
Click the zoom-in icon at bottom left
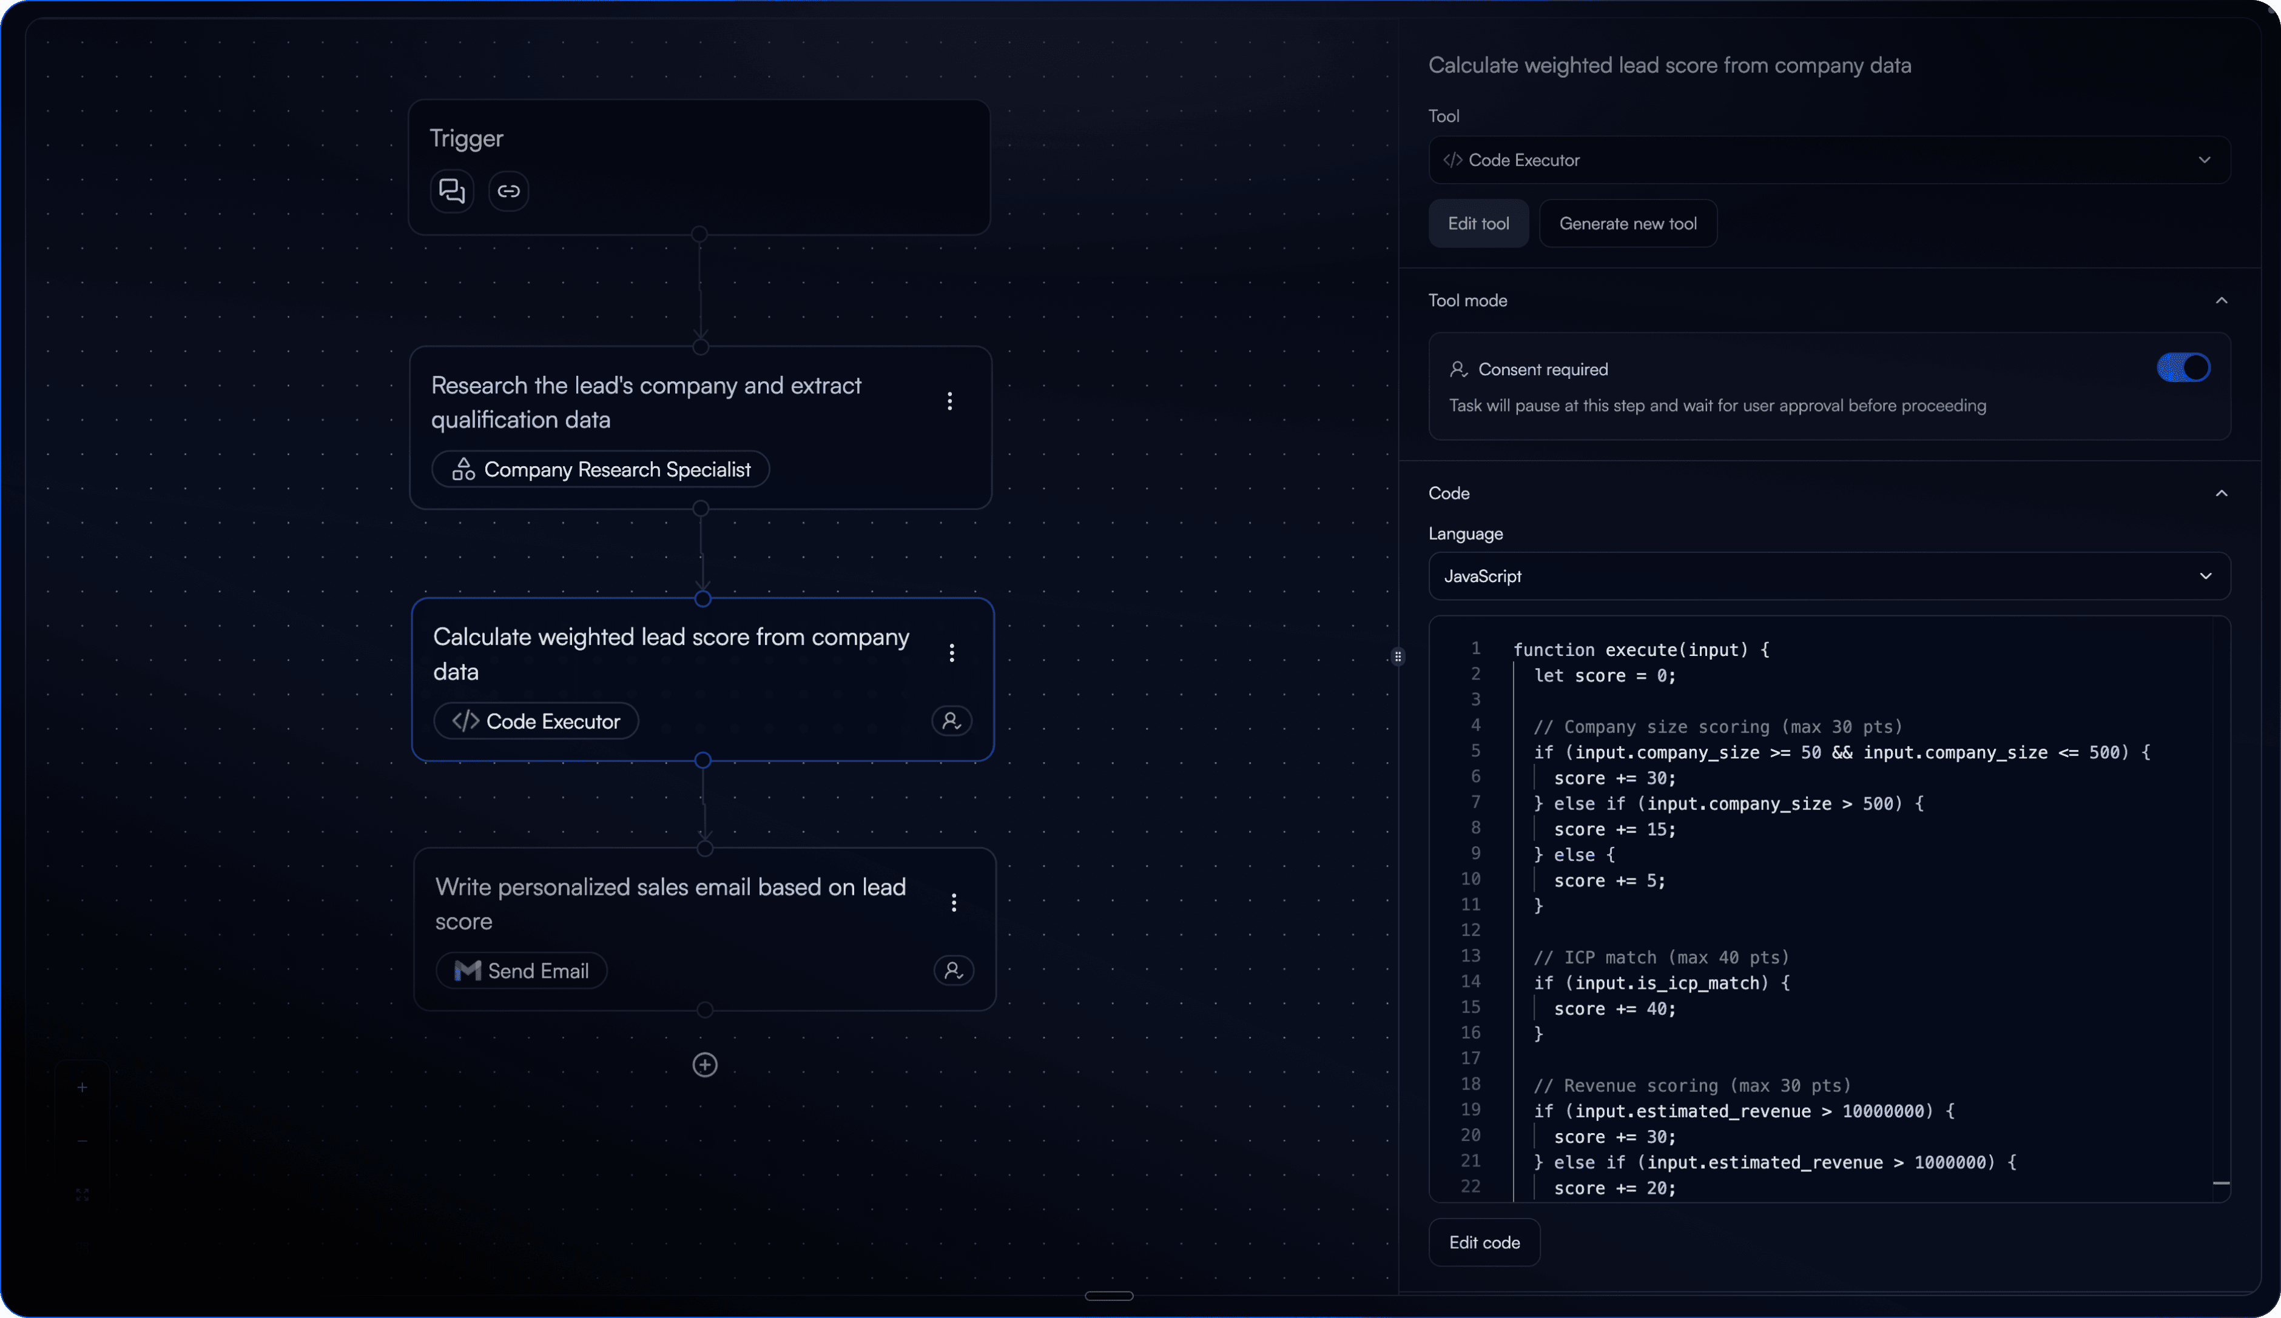click(81, 1088)
